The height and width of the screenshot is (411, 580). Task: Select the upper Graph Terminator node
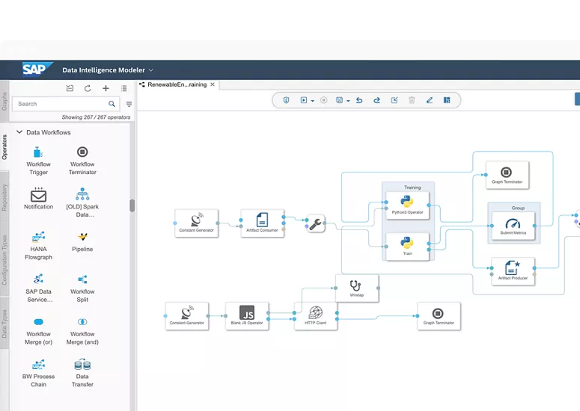click(507, 175)
